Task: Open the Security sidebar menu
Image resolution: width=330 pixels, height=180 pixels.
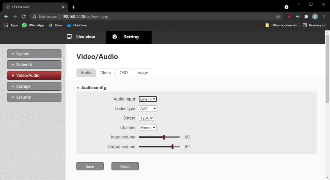Action: coord(34,97)
